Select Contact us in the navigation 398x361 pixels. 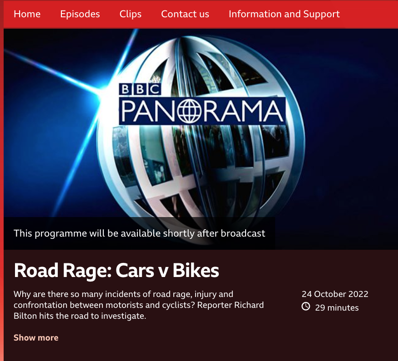[x=185, y=14]
